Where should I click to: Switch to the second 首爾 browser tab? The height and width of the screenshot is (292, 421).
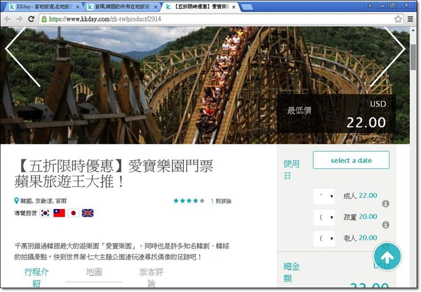pos(122,7)
